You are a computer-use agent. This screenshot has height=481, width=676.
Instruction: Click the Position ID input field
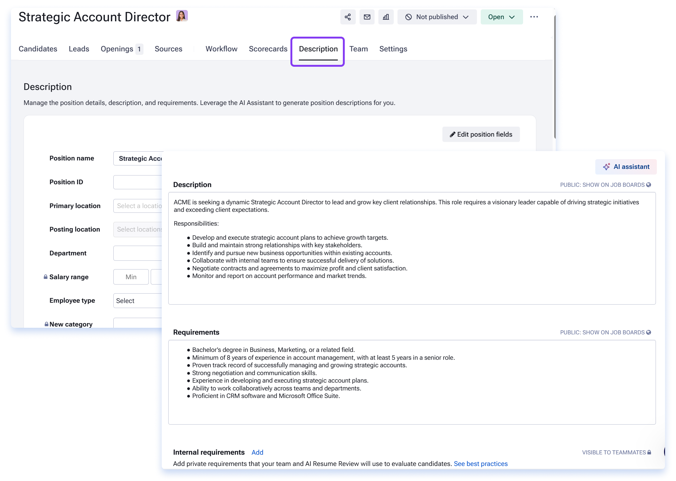138,182
